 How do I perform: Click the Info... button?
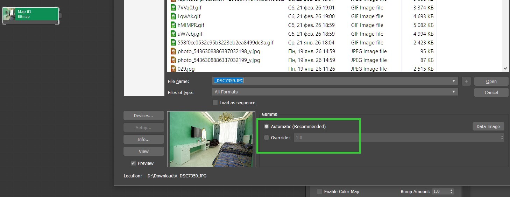143,139
